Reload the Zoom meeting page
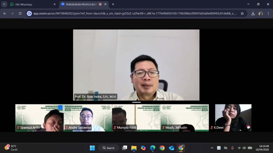 pyautogui.click(x=20, y=14)
